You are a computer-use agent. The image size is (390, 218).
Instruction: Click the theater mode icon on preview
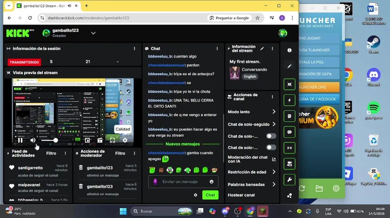(x=100, y=140)
